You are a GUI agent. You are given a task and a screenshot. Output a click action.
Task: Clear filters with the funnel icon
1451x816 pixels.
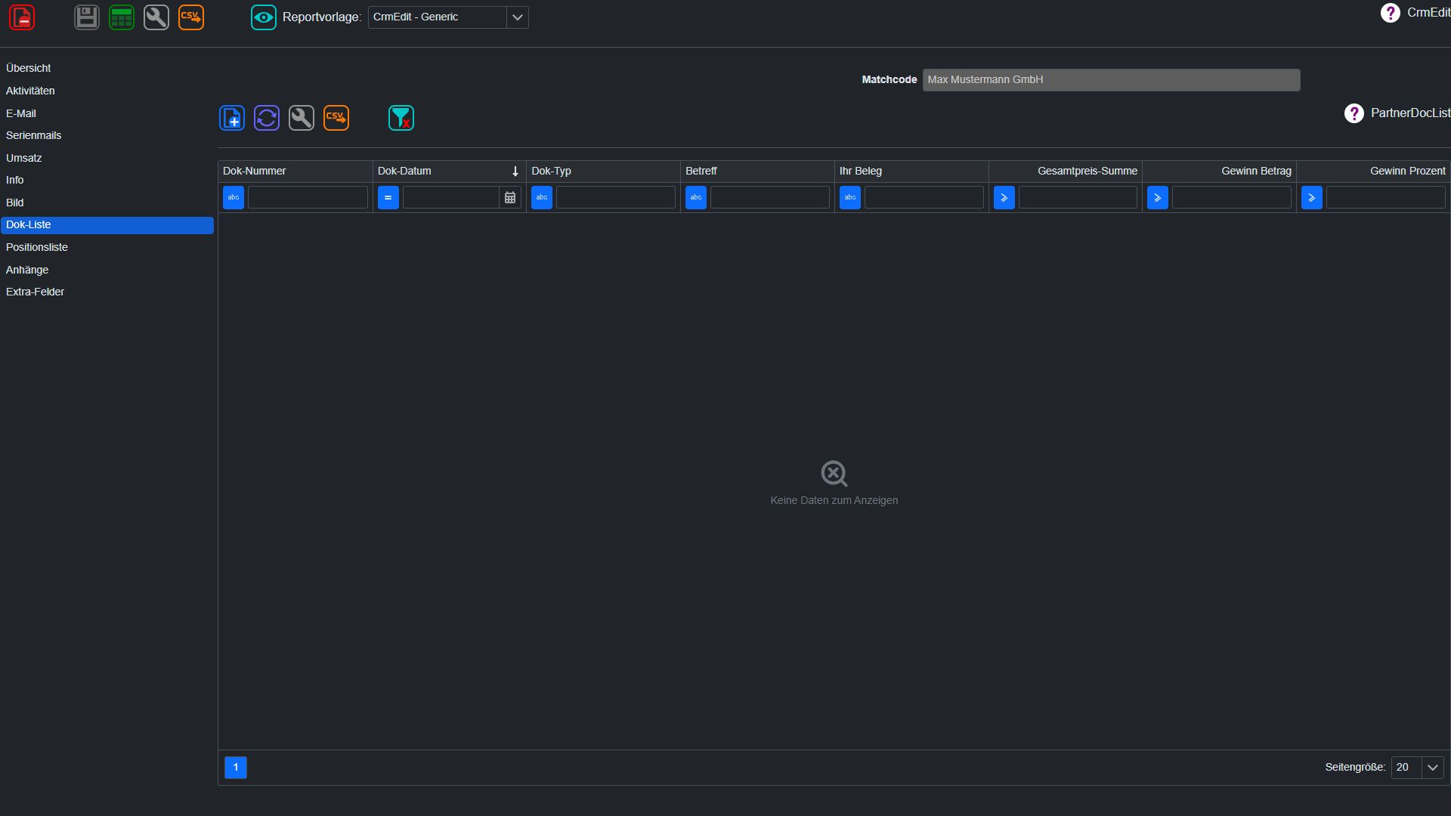[x=401, y=118]
